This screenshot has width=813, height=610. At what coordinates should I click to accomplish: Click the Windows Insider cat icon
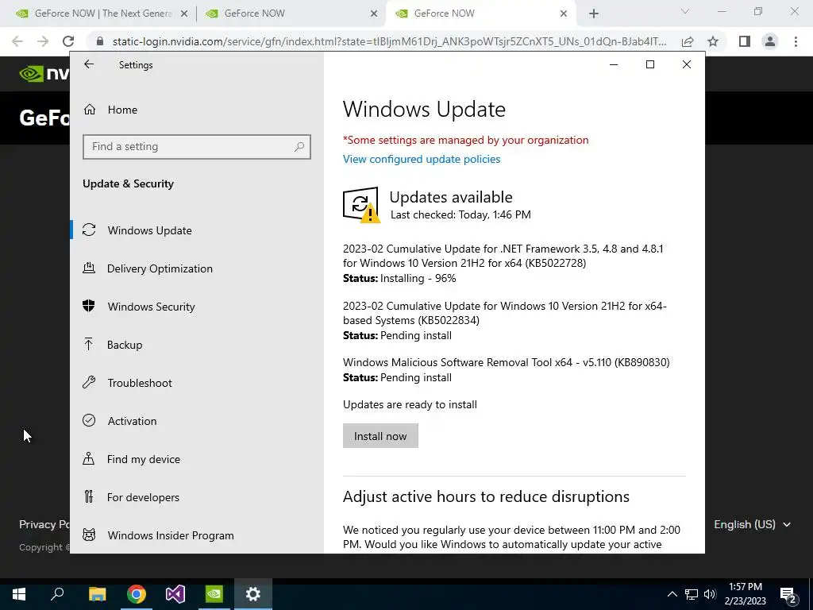tap(89, 535)
